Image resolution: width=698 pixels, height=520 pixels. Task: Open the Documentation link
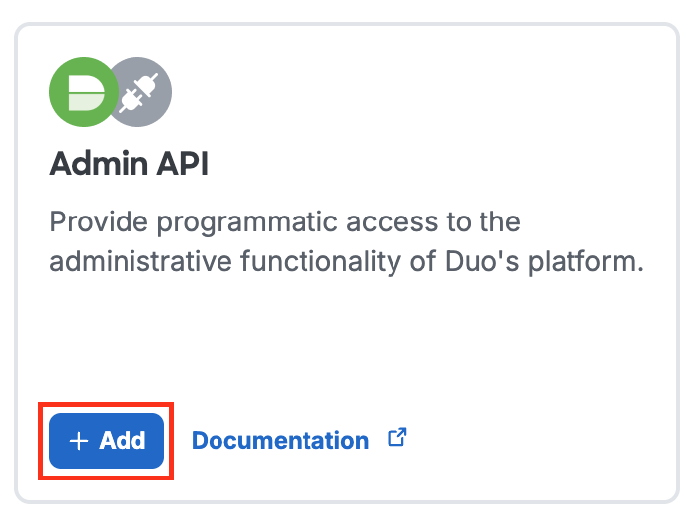point(280,441)
